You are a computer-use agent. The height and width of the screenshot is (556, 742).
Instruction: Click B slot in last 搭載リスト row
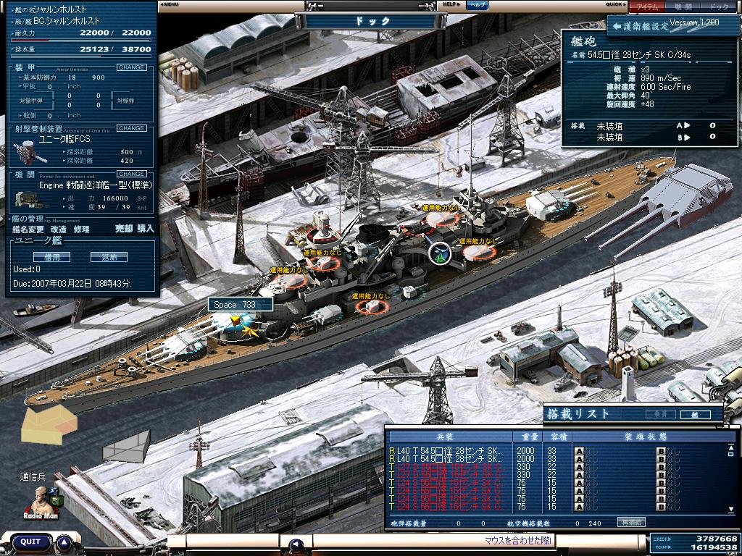pos(661,507)
